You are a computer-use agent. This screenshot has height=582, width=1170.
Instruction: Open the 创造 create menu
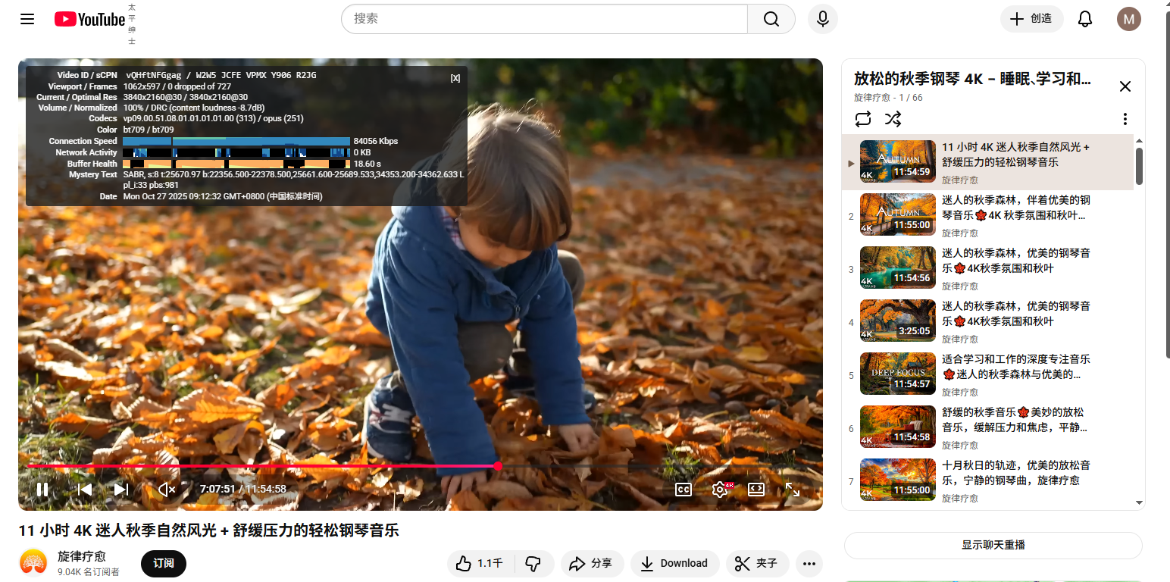click(x=1031, y=19)
